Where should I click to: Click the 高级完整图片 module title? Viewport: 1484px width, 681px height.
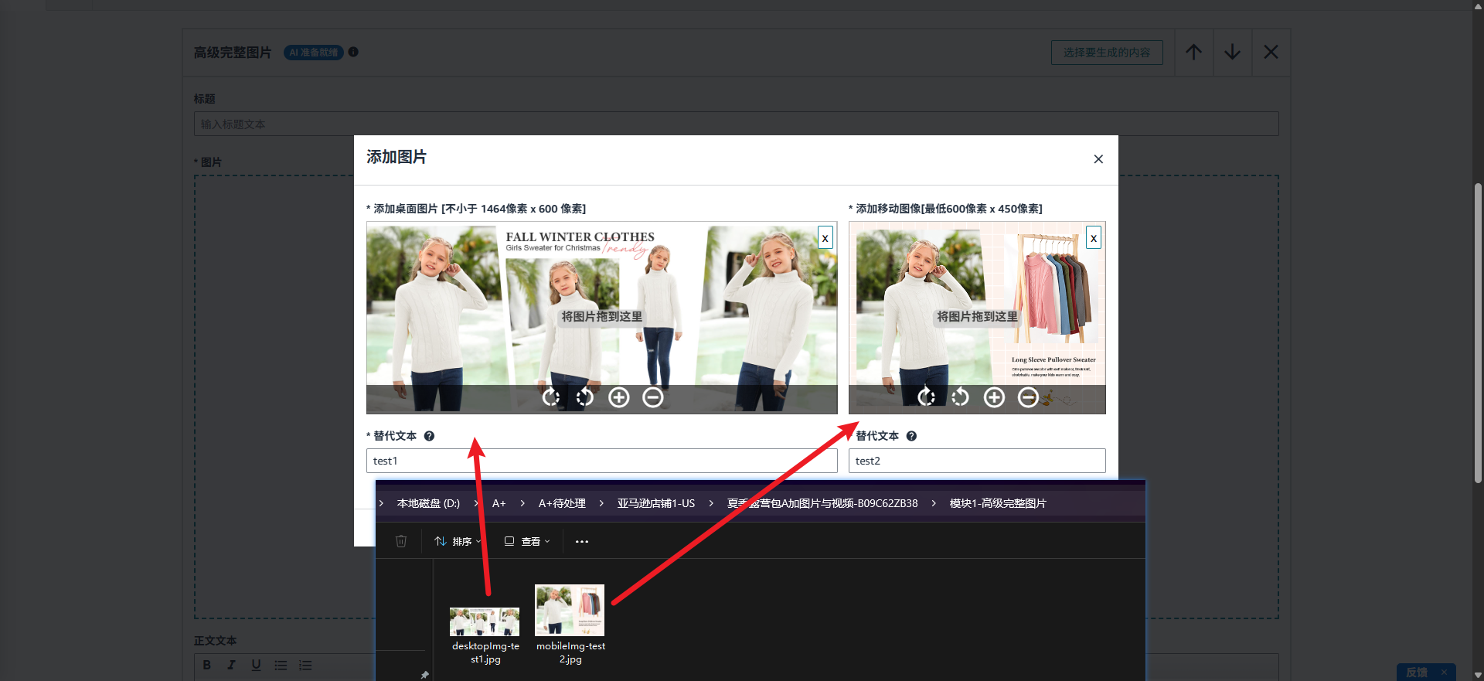tap(233, 53)
